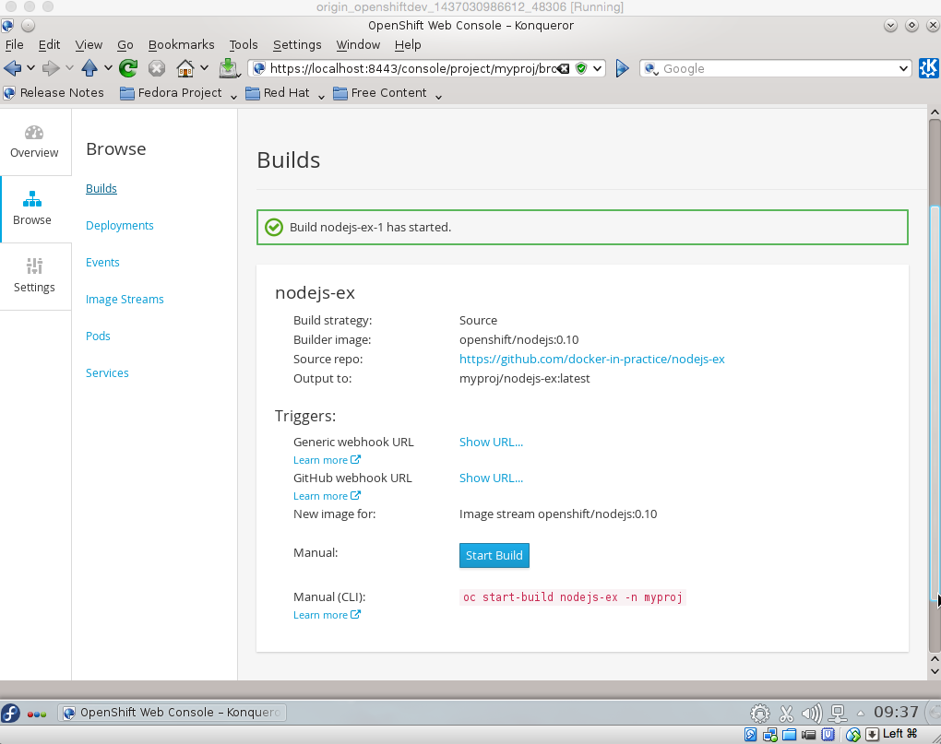Reload the page with the green refresh icon
The height and width of the screenshot is (744, 941).
(x=128, y=68)
